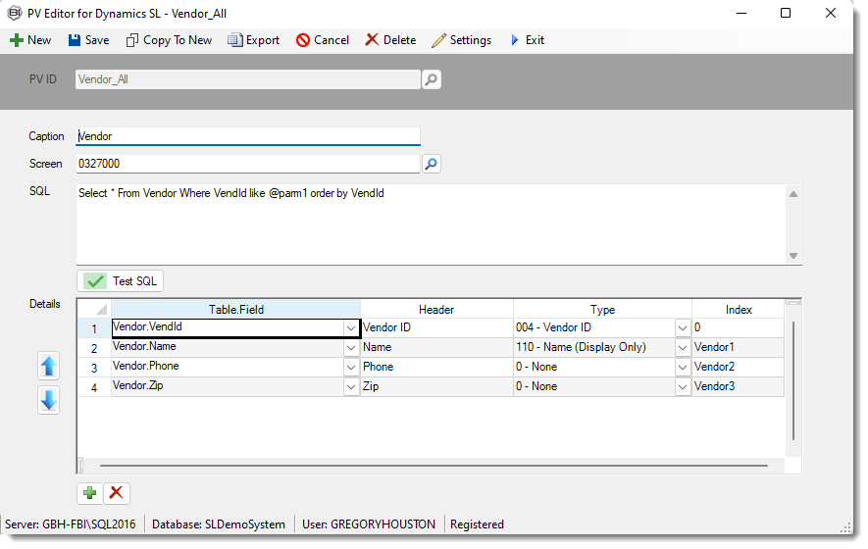The height and width of the screenshot is (549, 868).
Task: Click the New toolbar button
Action: click(x=30, y=40)
